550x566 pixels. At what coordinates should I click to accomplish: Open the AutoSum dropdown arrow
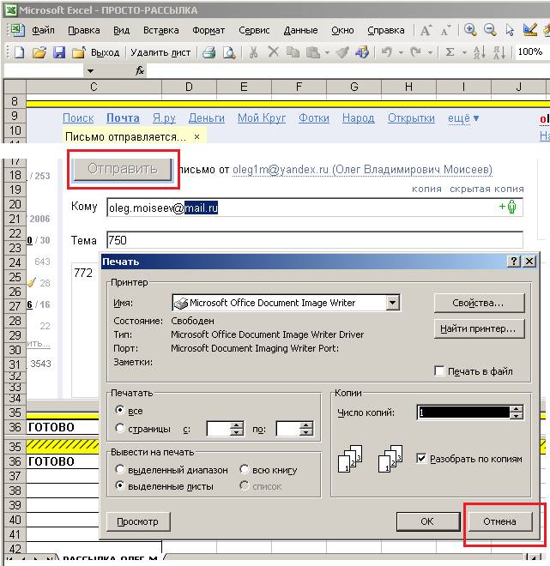(464, 52)
